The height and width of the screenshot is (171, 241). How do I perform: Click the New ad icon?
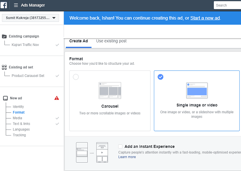click(x=5, y=98)
